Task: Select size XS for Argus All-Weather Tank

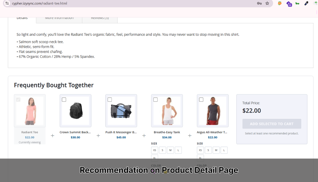Action: pos(200,150)
